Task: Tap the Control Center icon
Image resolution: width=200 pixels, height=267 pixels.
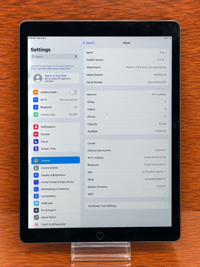Action: pos(36,168)
